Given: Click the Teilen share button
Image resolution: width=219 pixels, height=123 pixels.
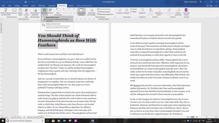Looking at the screenshot, I should 210,6.
